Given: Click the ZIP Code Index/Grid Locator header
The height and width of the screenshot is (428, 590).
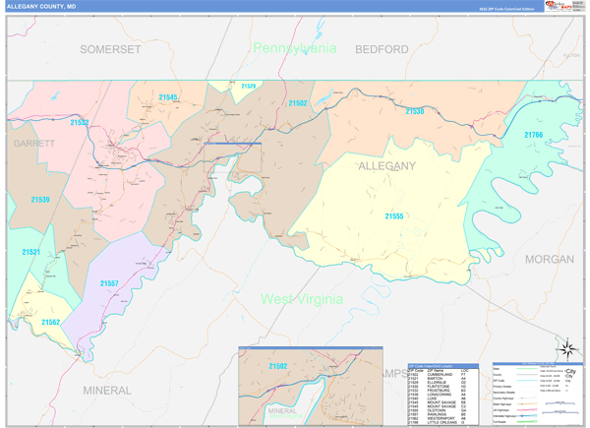Looking at the screenshot, I should (x=443, y=366).
